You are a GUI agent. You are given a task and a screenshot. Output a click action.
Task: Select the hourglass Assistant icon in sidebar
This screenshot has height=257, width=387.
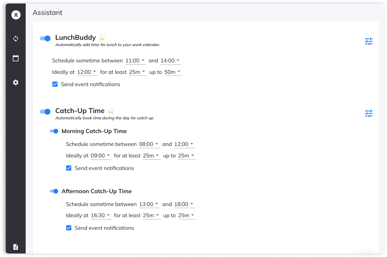15,15
